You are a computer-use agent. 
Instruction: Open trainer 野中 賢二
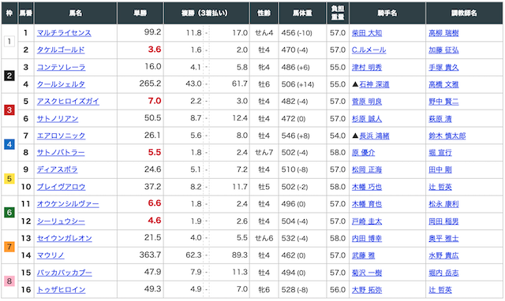coord(443,102)
